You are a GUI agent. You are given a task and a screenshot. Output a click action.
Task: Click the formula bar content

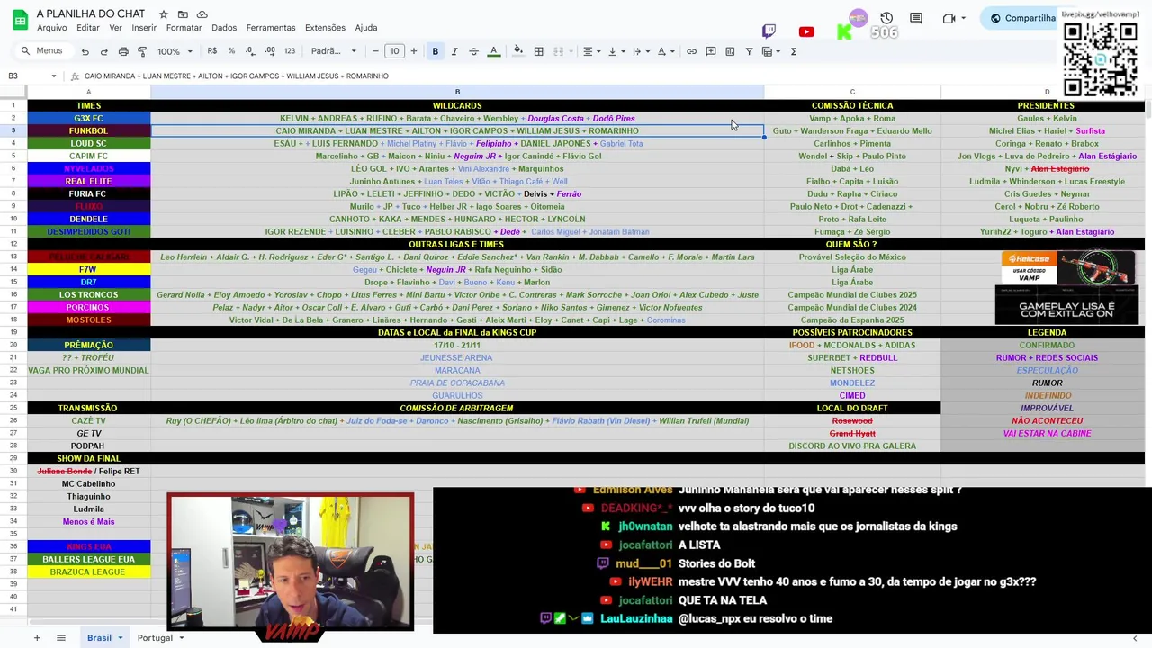(x=237, y=76)
